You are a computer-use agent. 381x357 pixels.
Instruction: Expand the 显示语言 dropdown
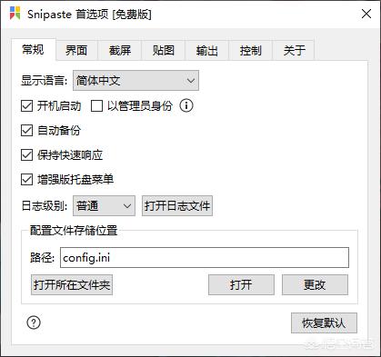click(135, 81)
